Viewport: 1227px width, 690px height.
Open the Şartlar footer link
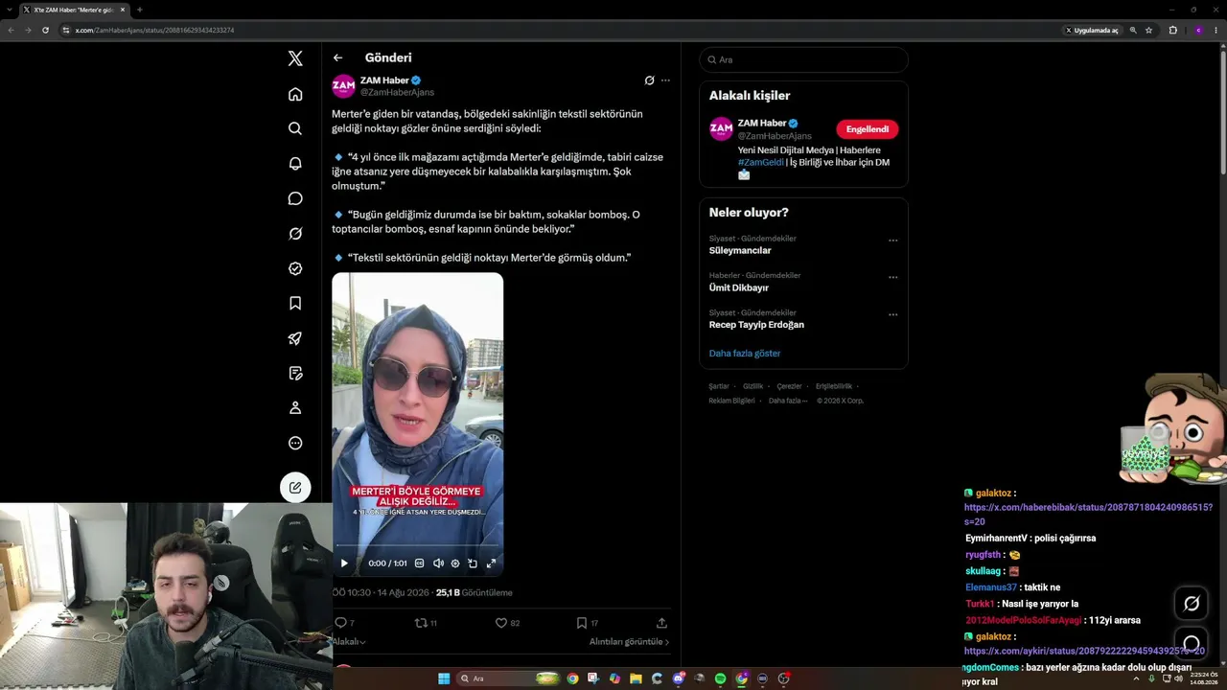coord(719,386)
